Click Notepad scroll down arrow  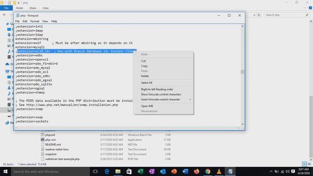(243, 124)
